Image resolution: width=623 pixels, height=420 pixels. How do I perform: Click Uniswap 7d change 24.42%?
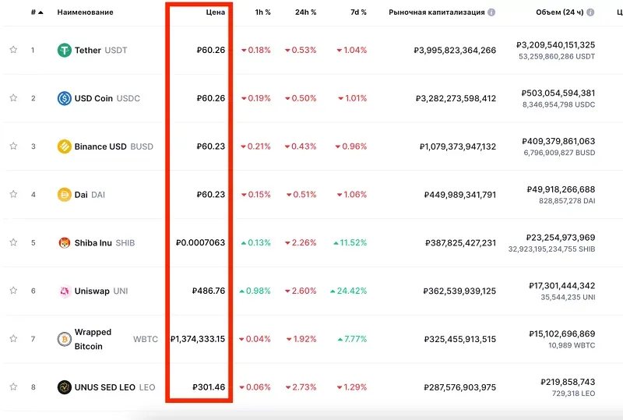(x=348, y=291)
